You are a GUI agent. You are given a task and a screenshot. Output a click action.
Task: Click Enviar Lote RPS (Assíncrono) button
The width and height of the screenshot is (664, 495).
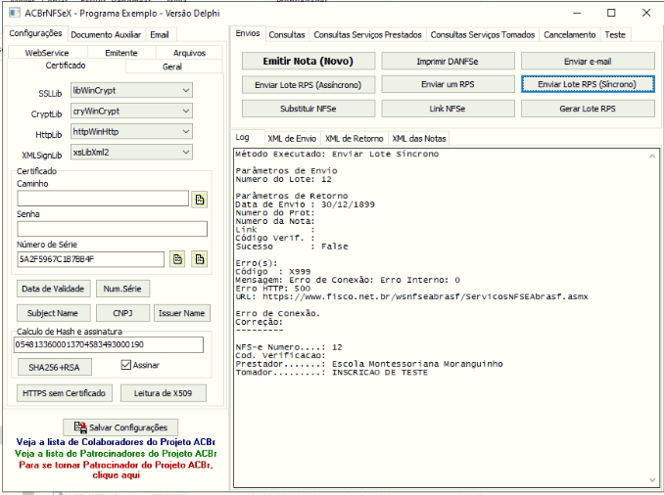pyautogui.click(x=308, y=84)
